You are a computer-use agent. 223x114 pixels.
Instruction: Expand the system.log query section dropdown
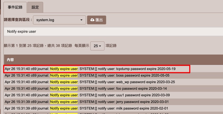click(x=59, y=20)
